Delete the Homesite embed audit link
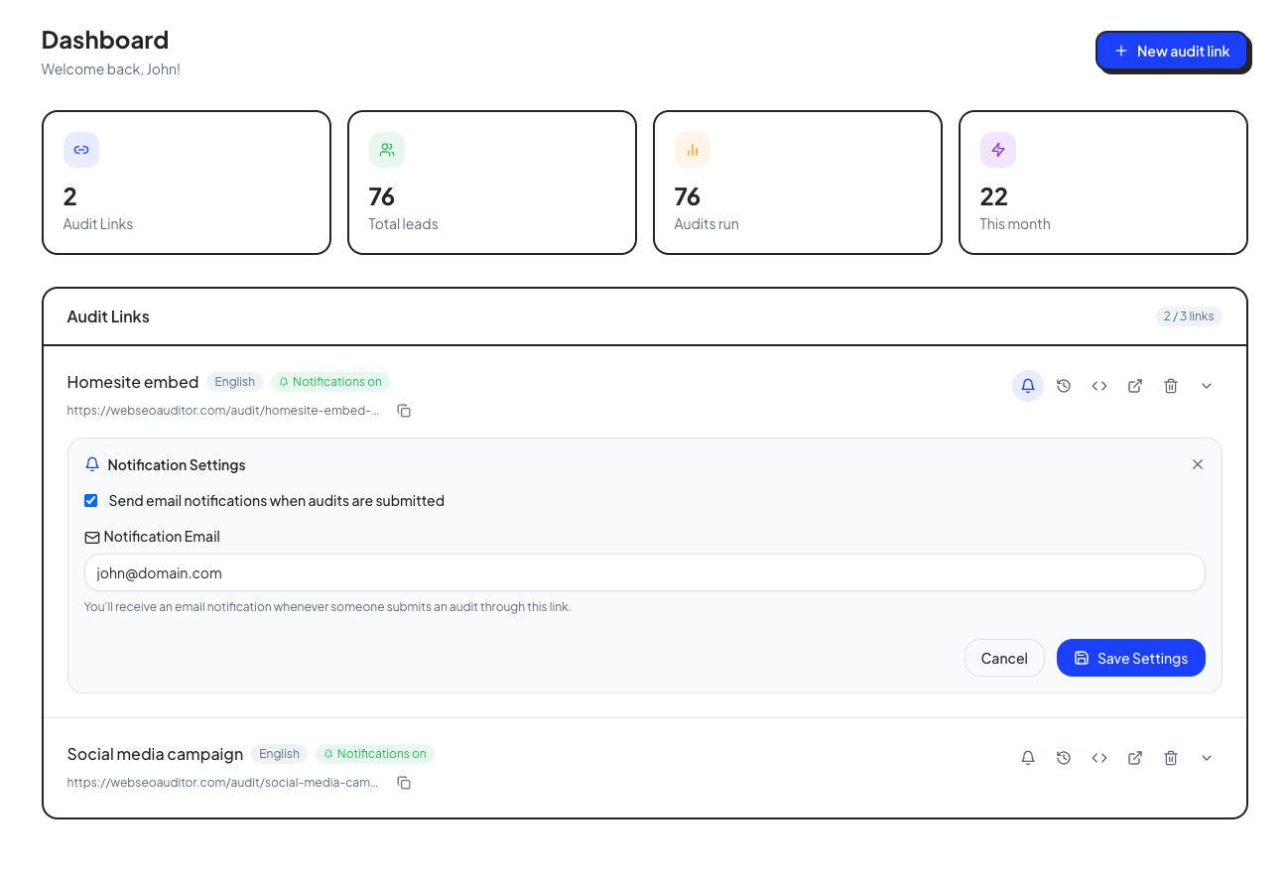The image size is (1288, 876). pos(1171,386)
